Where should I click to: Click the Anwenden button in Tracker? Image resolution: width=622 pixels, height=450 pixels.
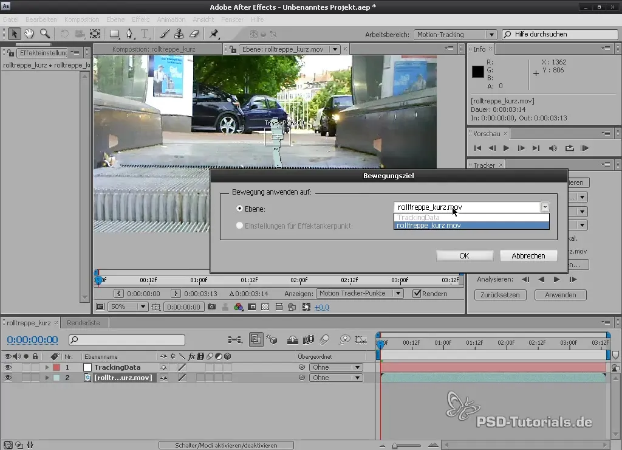click(561, 295)
